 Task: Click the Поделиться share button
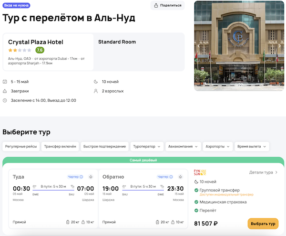pyautogui.click(x=167, y=5)
